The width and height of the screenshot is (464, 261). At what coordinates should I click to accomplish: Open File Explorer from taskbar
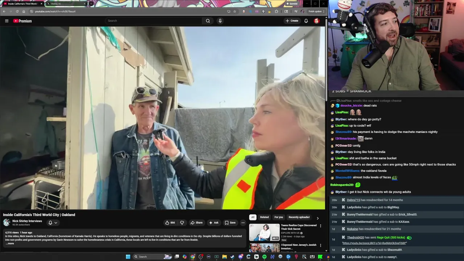click(x=224, y=257)
